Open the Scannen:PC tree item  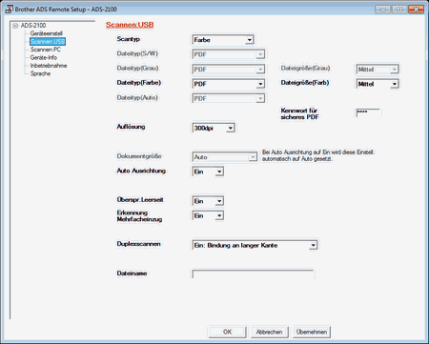46,50
